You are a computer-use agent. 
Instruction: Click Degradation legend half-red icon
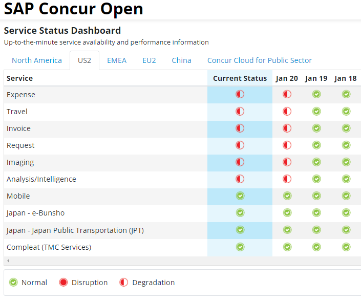(123, 283)
